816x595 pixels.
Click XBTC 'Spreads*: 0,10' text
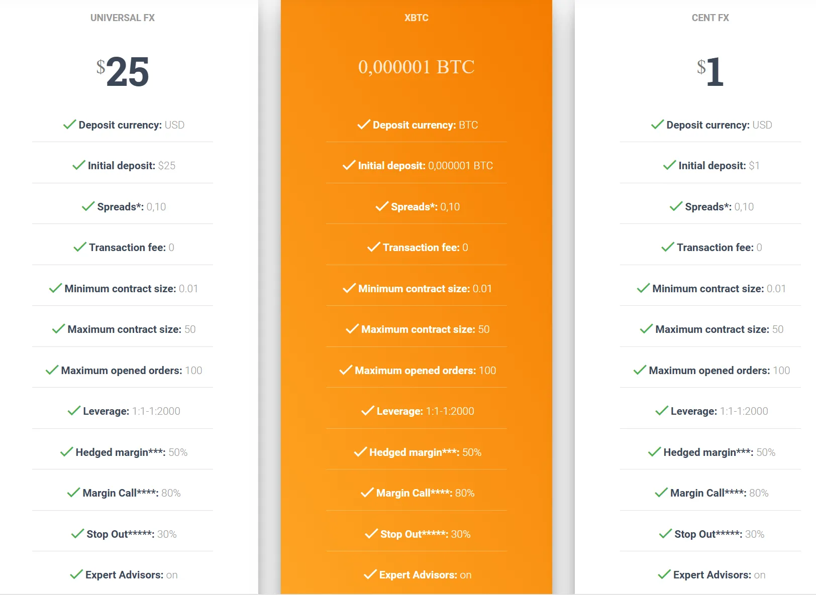[426, 207]
